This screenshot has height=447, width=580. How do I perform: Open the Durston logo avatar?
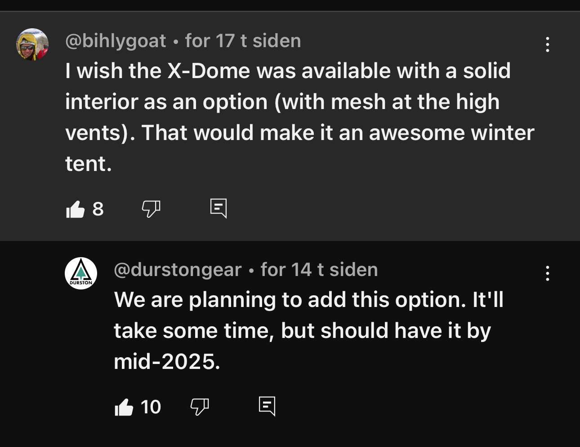click(x=81, y=273)
